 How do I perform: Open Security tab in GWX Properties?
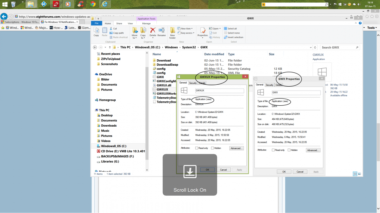click(x=269, y=85)
